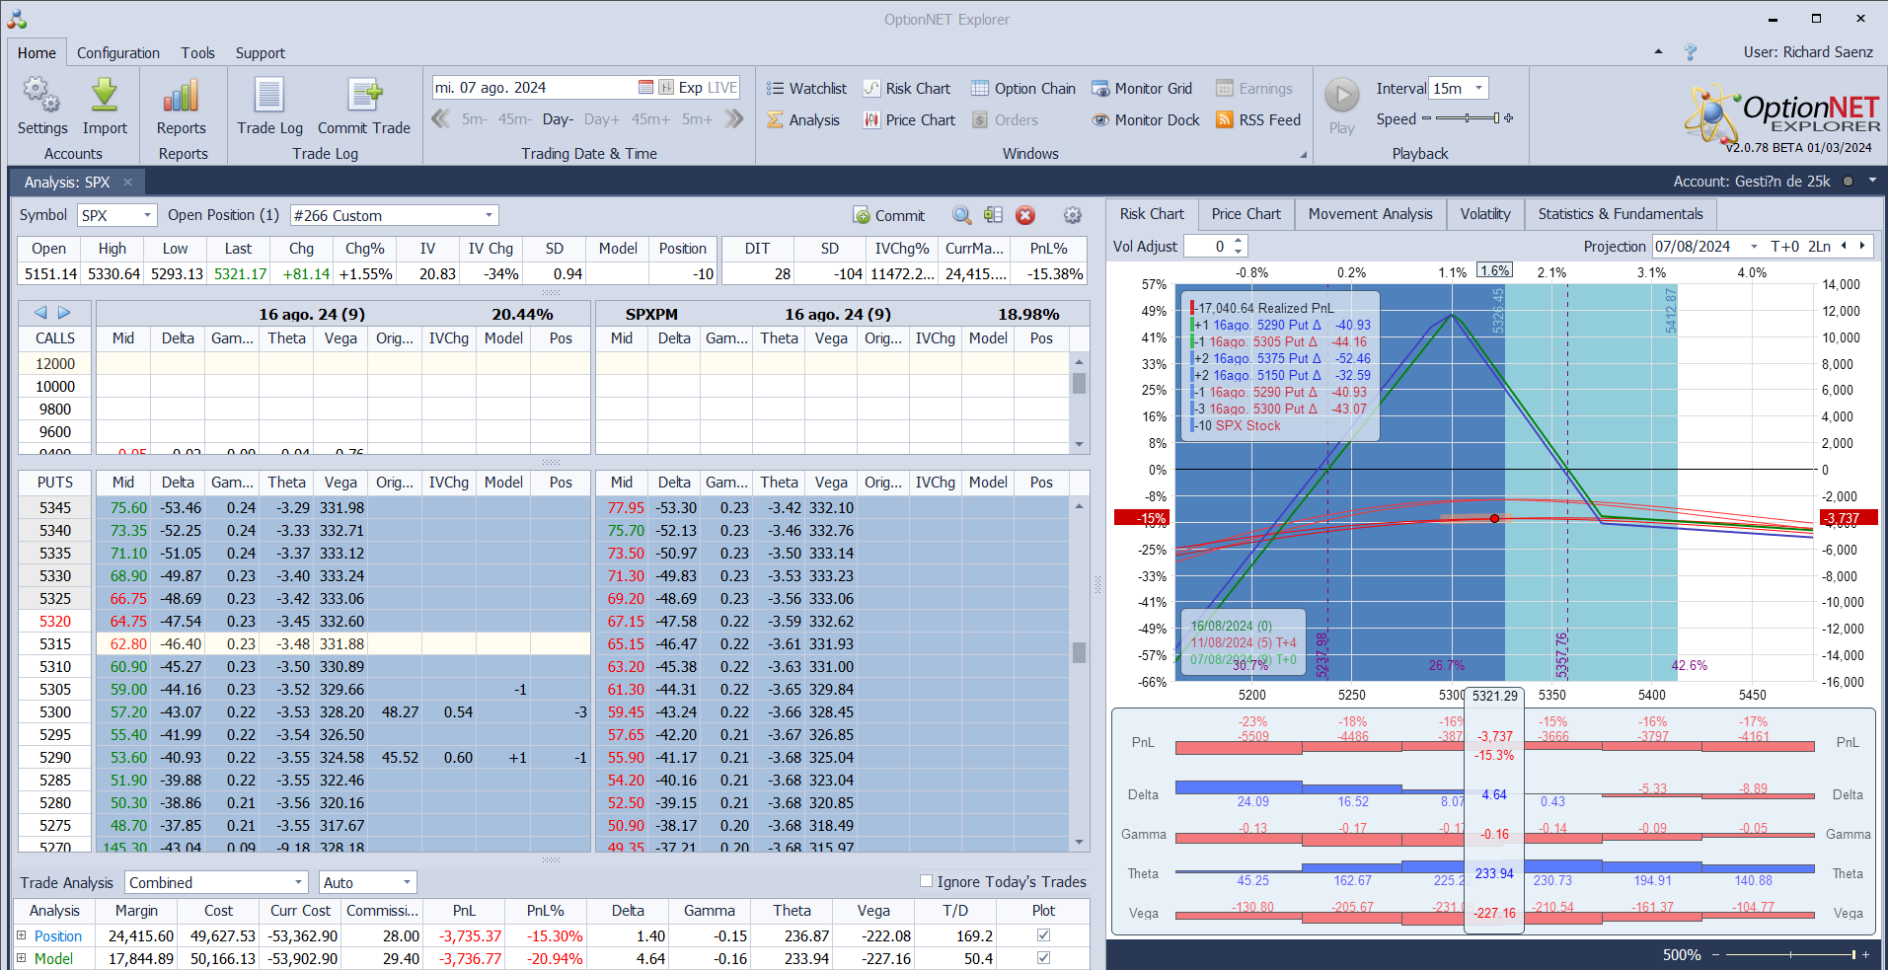Image resolution: width=1888 pixels, height=970 pixels.
Task: Open the Trade Log document icon
Action: coord(269,95)
